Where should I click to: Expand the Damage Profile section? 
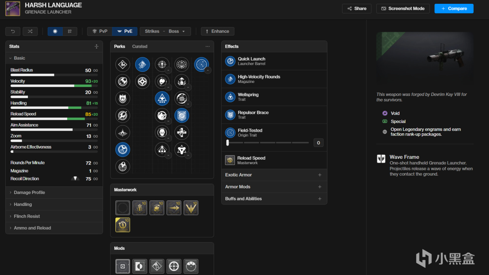[x=54, y=192]
